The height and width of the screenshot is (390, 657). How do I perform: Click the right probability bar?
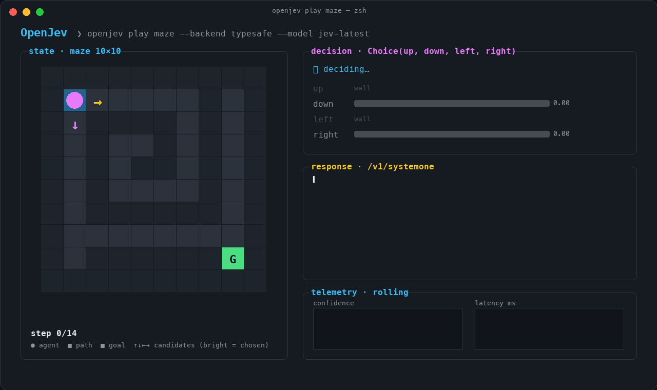452,134
